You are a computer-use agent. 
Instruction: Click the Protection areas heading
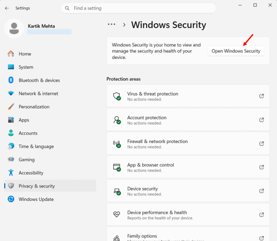tap(124, 79)
